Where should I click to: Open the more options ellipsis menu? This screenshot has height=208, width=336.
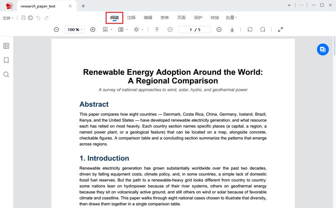point(301,5)
